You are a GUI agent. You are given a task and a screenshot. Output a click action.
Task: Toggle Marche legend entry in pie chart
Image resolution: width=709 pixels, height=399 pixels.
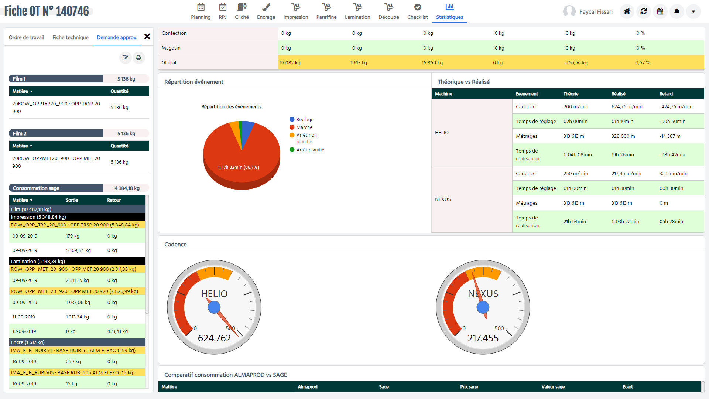click(x=304, y=127)
